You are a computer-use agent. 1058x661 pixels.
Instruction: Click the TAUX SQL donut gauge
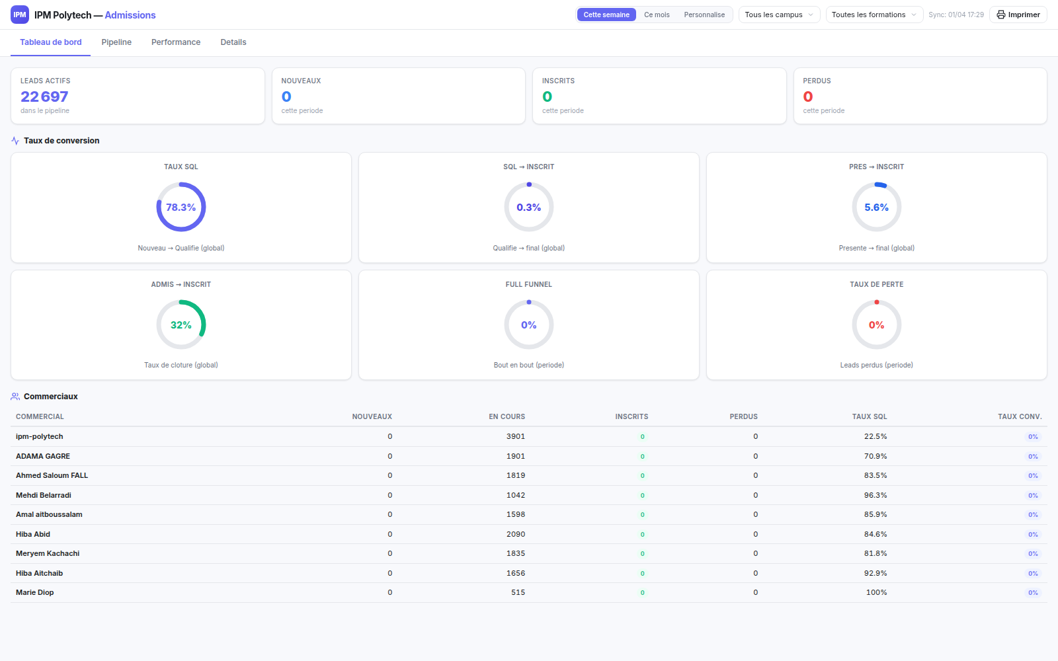point(181,206)
